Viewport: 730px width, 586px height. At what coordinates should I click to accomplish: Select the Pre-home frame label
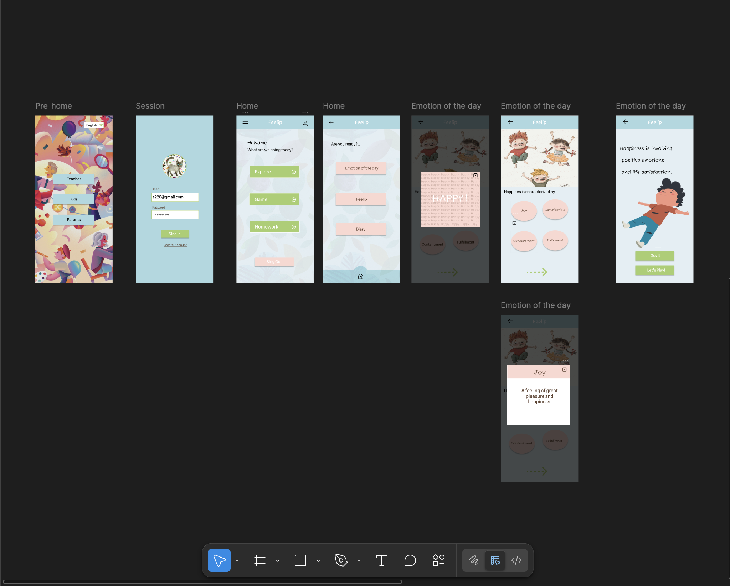[53, 106]
